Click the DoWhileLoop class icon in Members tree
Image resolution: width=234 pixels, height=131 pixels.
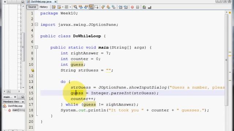click(x=5, y=106)
